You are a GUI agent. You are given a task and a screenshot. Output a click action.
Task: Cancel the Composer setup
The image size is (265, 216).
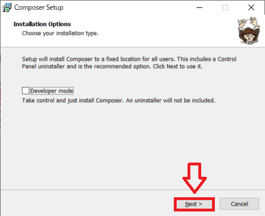click(239, 204)
